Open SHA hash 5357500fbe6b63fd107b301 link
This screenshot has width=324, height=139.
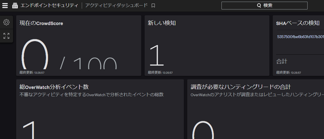pyautogui.click(x=300, y=37)
